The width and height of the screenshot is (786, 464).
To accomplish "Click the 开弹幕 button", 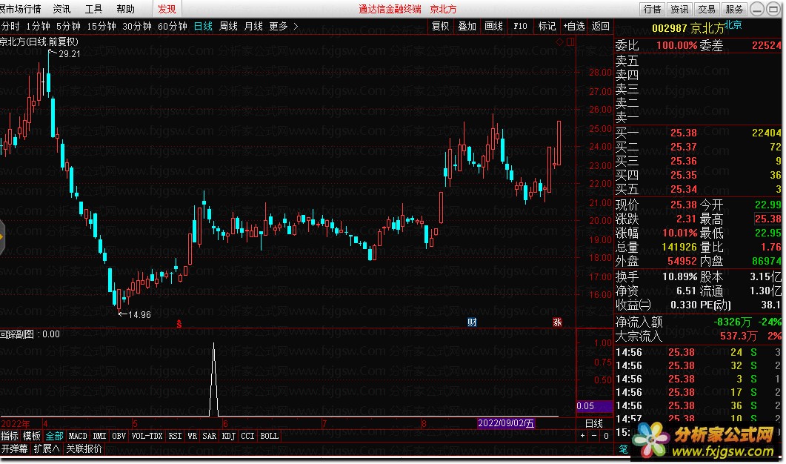I will click(x=15, y=448).
